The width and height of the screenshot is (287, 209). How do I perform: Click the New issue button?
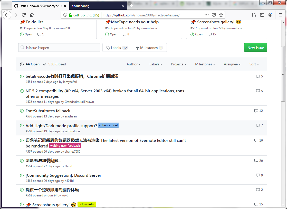pyautogui.click(x=255, y=47)
